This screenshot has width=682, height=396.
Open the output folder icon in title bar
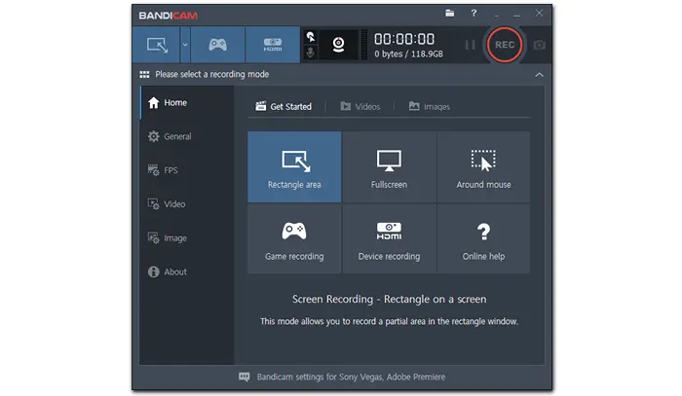450,14
